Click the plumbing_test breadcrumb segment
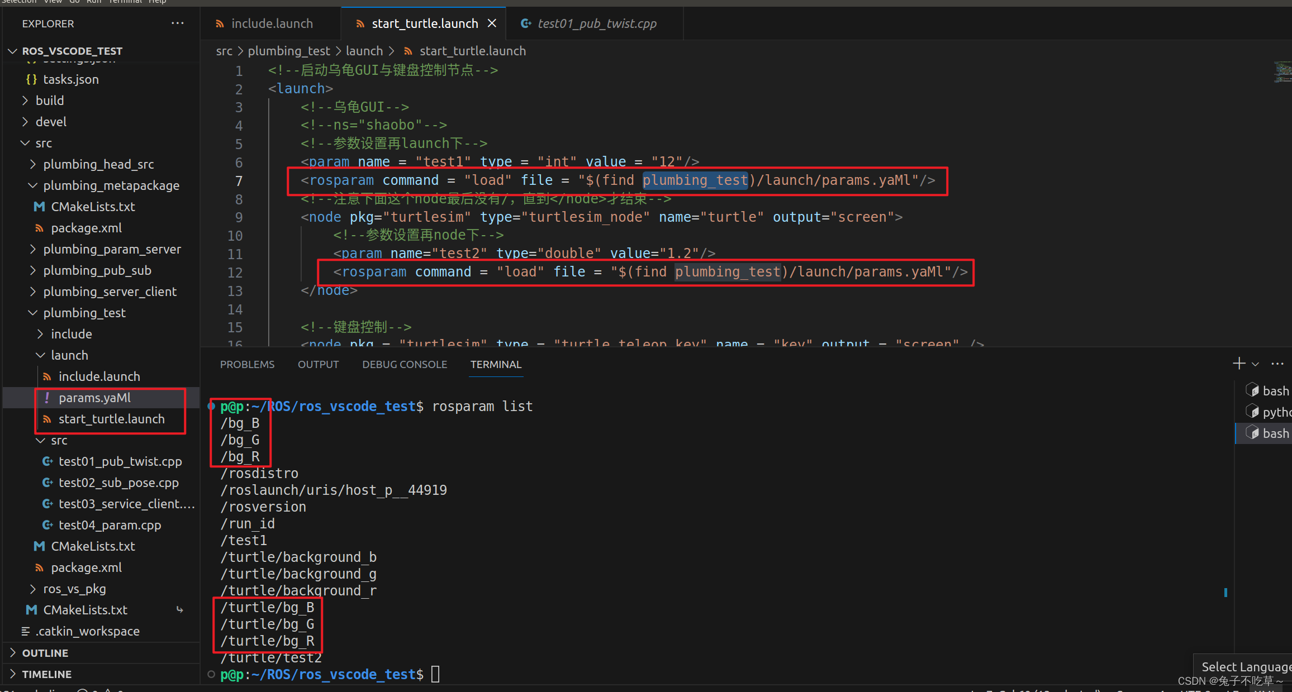This screenshot has height=692, width=1292. [x=289, y=51]
